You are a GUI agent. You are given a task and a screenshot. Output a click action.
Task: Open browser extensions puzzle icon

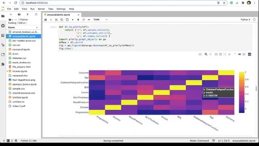(243, 3)
